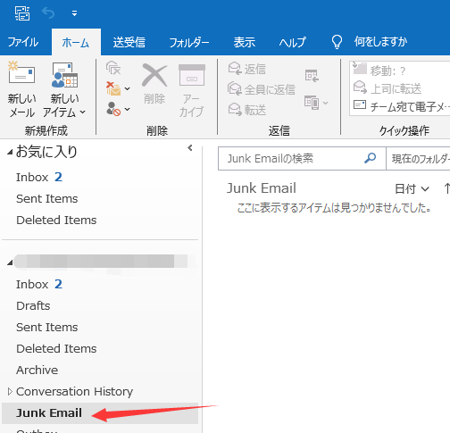This screenshot has width=450, height=433.
Task: Select the 移動: ? quick step
Action: (379, 70)
